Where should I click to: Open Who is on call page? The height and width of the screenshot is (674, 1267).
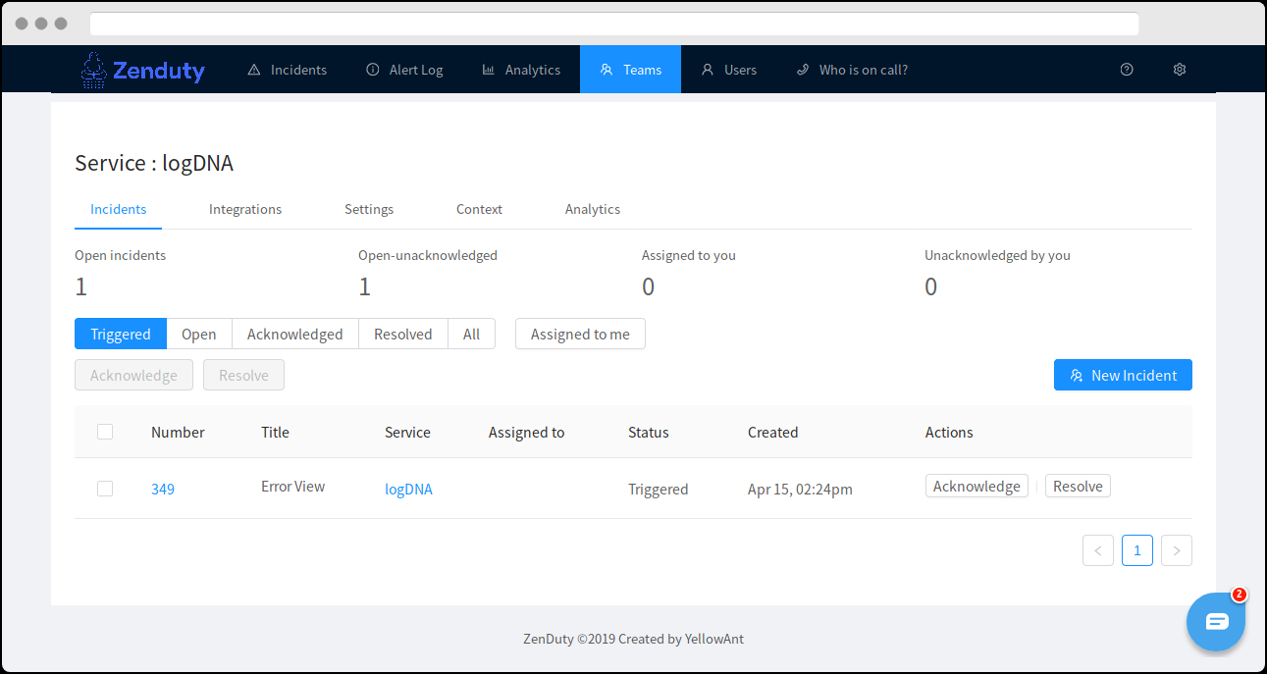point(851,70)
